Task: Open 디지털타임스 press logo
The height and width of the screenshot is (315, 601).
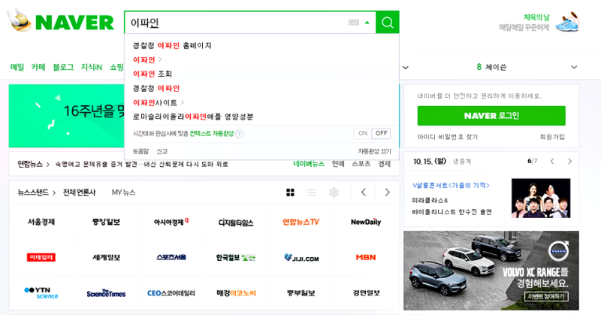Action: coord(236,222)
